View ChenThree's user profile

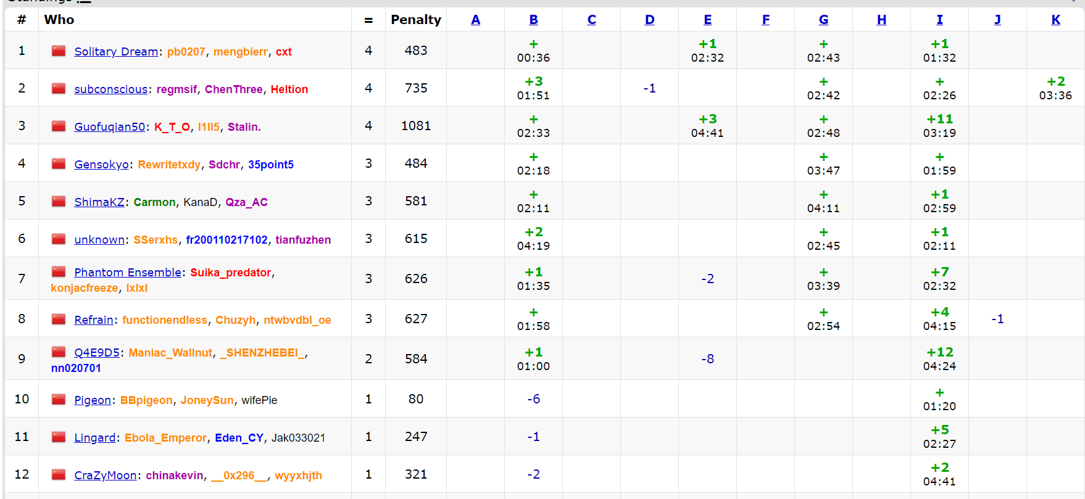(233, 89)
